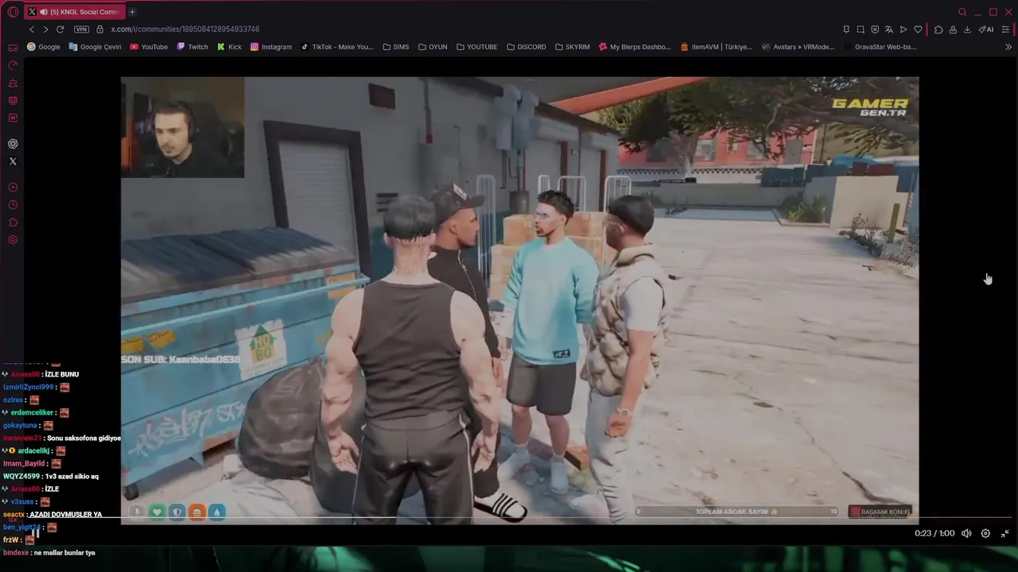
Task: Open Easy Setup lines icon in toolbar
Action: pyautogui.click(x=1005, y=29)
